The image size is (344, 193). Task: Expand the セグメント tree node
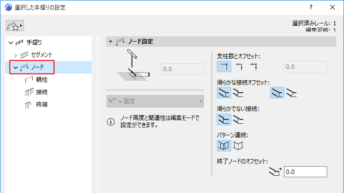[16, 55]
